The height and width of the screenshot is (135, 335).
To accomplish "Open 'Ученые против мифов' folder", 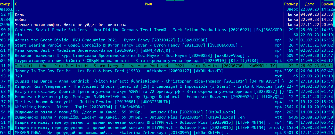I will [70, 25].
